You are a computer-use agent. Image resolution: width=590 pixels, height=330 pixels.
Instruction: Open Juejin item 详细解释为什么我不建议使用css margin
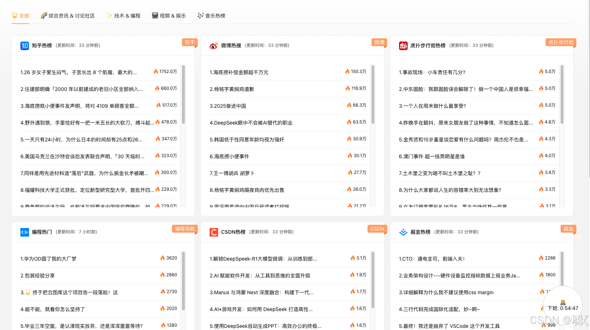click(446, 292)
